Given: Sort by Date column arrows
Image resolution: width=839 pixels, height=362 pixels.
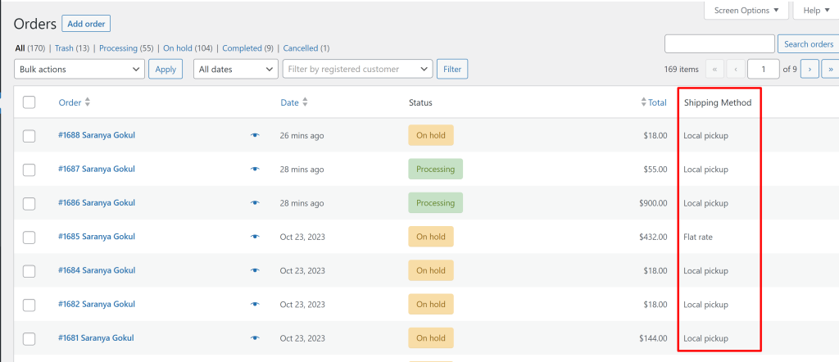Looking at the screenshot, I should click(305, 102).
